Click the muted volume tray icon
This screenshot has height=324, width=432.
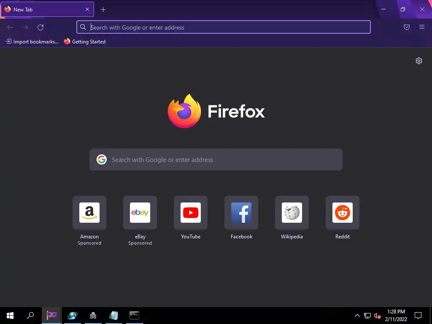pyautogui.click(x=378, y=316)
